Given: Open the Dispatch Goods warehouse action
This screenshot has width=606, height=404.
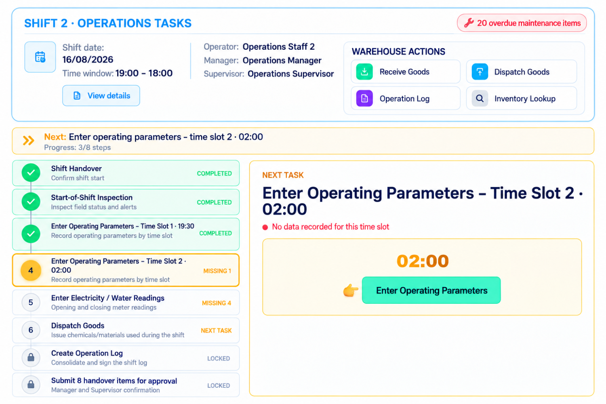Looking at the screenshot, I should click(522, 72).
